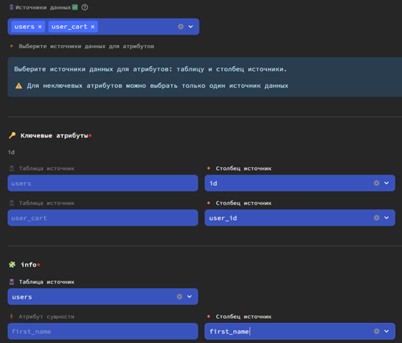Click the puzzle icon beside info
The width and height of the screenshot is (402, 343).
pos(12,265)
